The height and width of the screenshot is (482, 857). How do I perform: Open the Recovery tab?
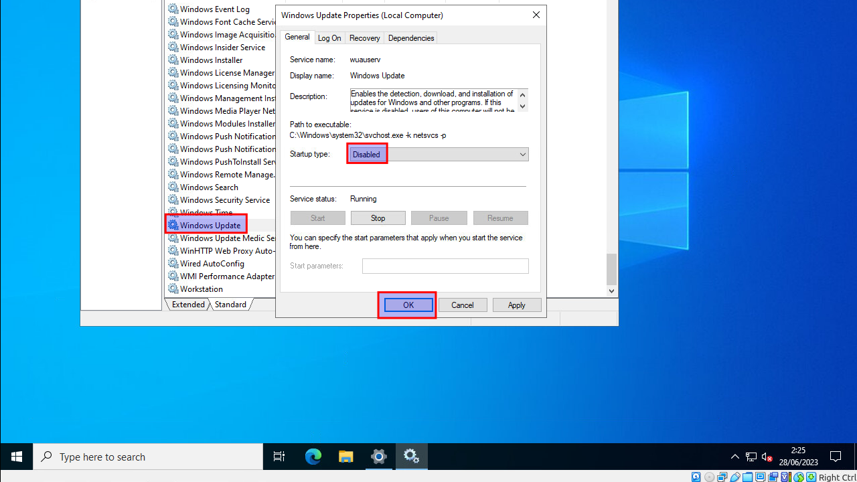[x=365, y=38]
